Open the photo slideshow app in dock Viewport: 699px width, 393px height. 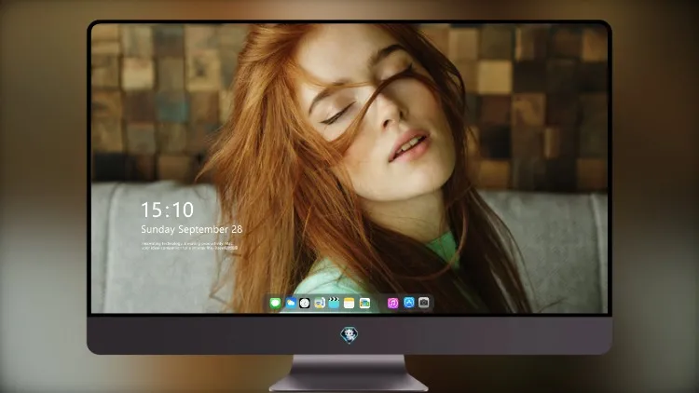coord(364,303)
